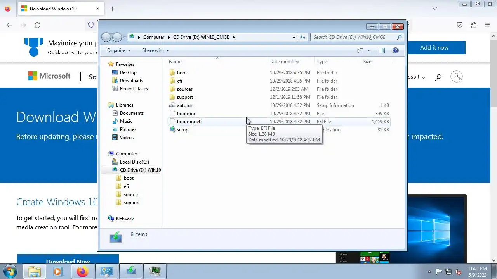Click the Add it now button
The width and height of the screenshot is (497, 279).
[434, 48]
